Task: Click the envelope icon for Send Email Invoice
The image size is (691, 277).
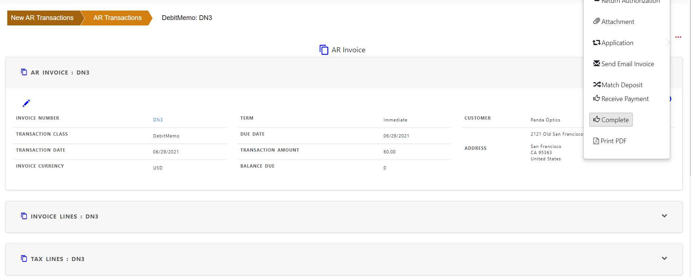Action: (x=596, y=63)
